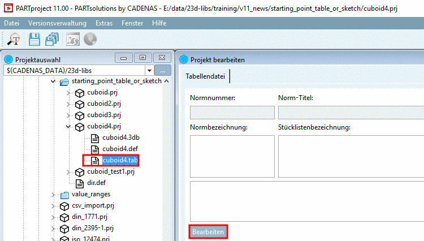
Task: Undock the Projektauswahl panel
Action: pyautogui.click(x=143, y=58)
